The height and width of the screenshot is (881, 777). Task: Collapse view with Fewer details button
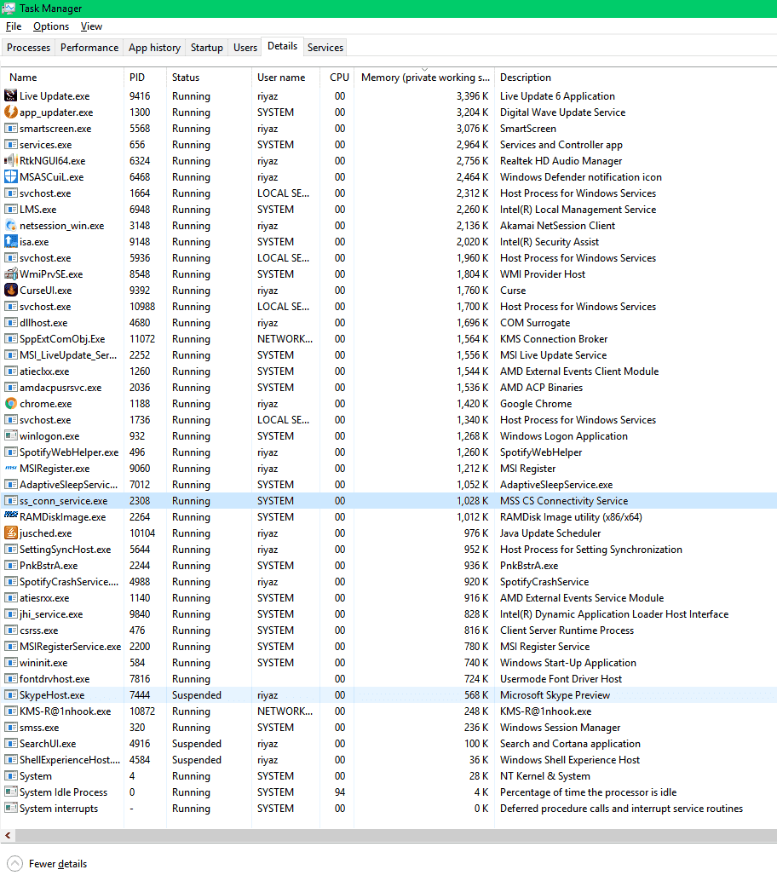coord(47,864)
